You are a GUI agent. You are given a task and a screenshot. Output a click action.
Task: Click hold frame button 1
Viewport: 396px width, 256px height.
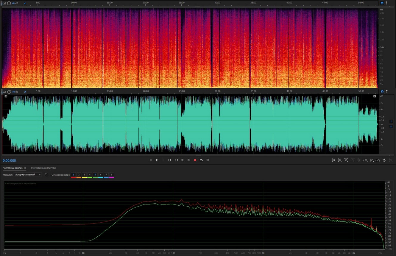(x=73, y=175)
